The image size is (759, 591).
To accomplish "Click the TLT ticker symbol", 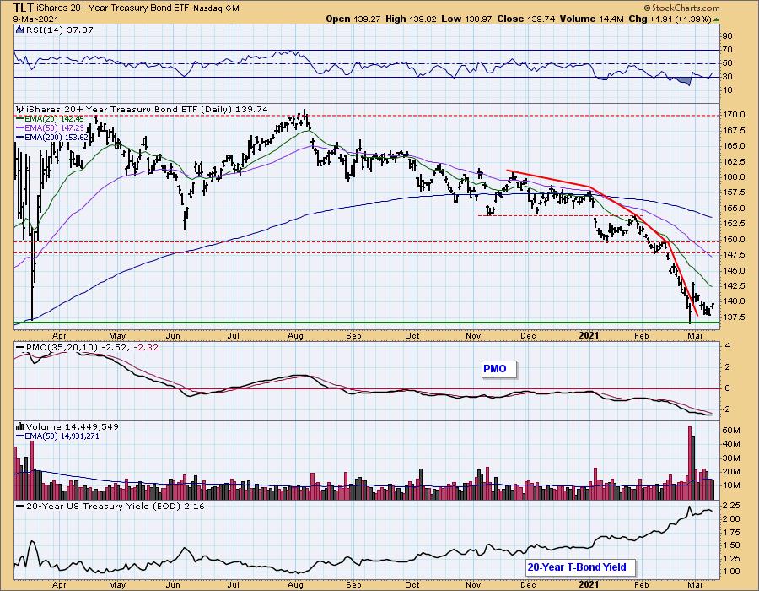I will click(24, 8).
